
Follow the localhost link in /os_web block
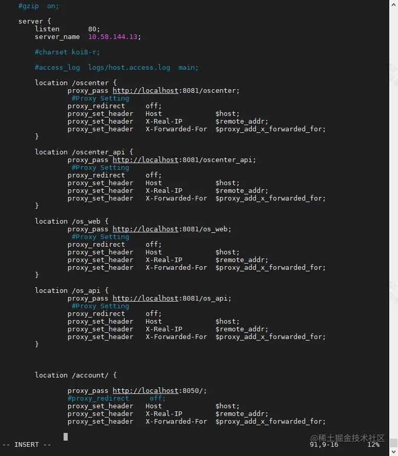[x=146, y=229]
